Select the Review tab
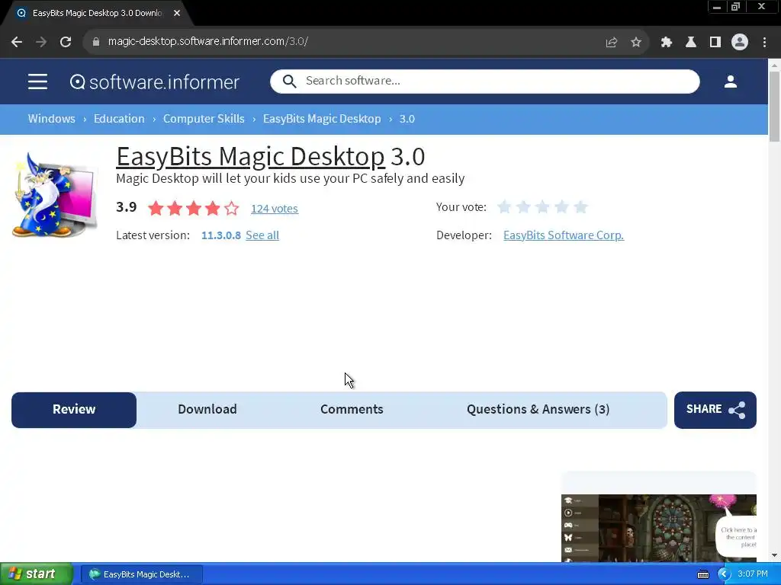The height and width of the screenshot is (585, 781). point(74,410)
